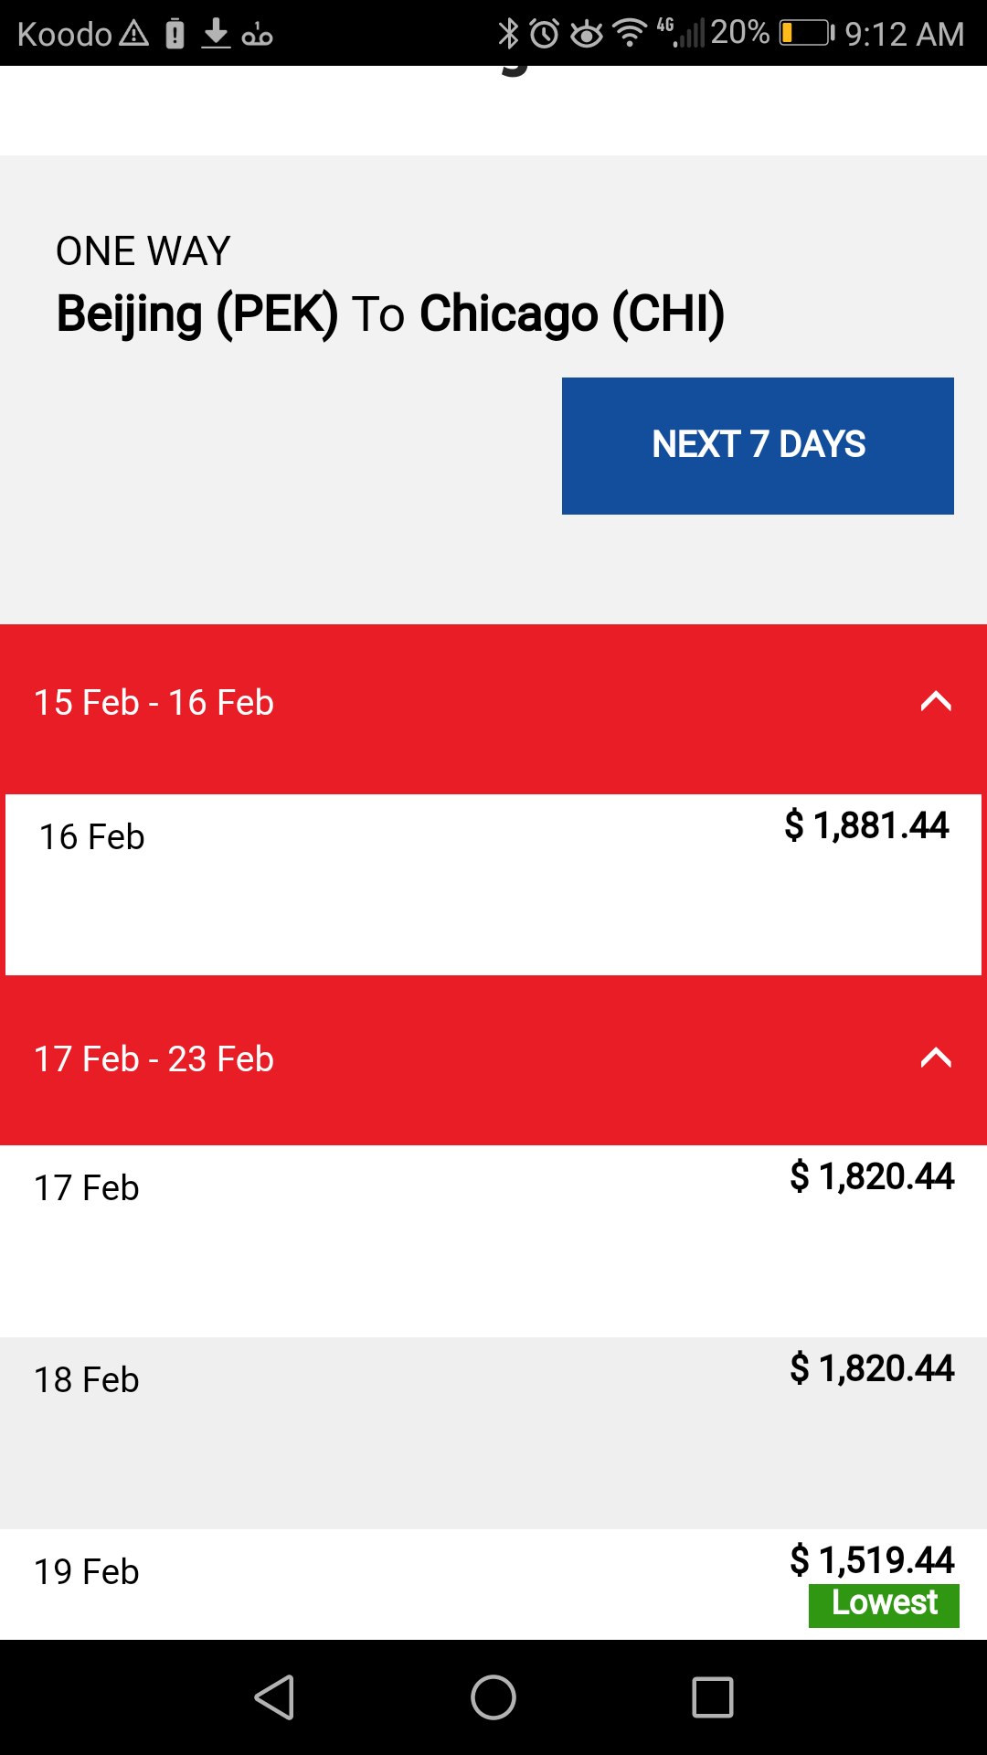This screenshot has width=987, height=1755.
Task: Tap the Android home circle button
Action: pos(493,1697)
